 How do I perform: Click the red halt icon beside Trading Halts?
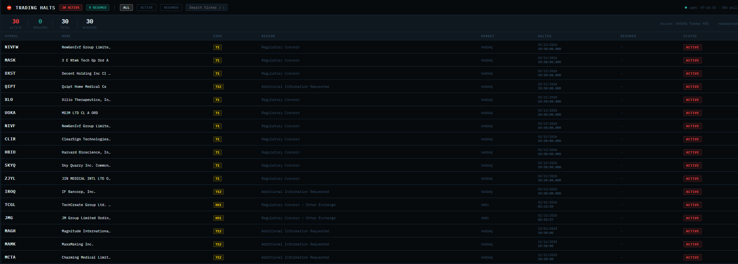point(9,8)
